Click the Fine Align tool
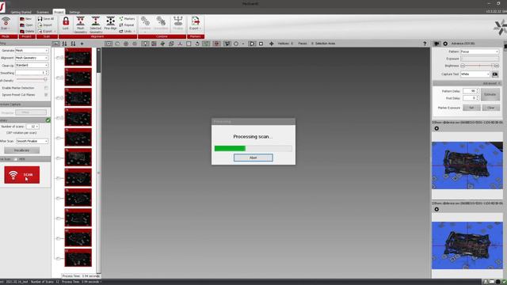 coord(111,23)
